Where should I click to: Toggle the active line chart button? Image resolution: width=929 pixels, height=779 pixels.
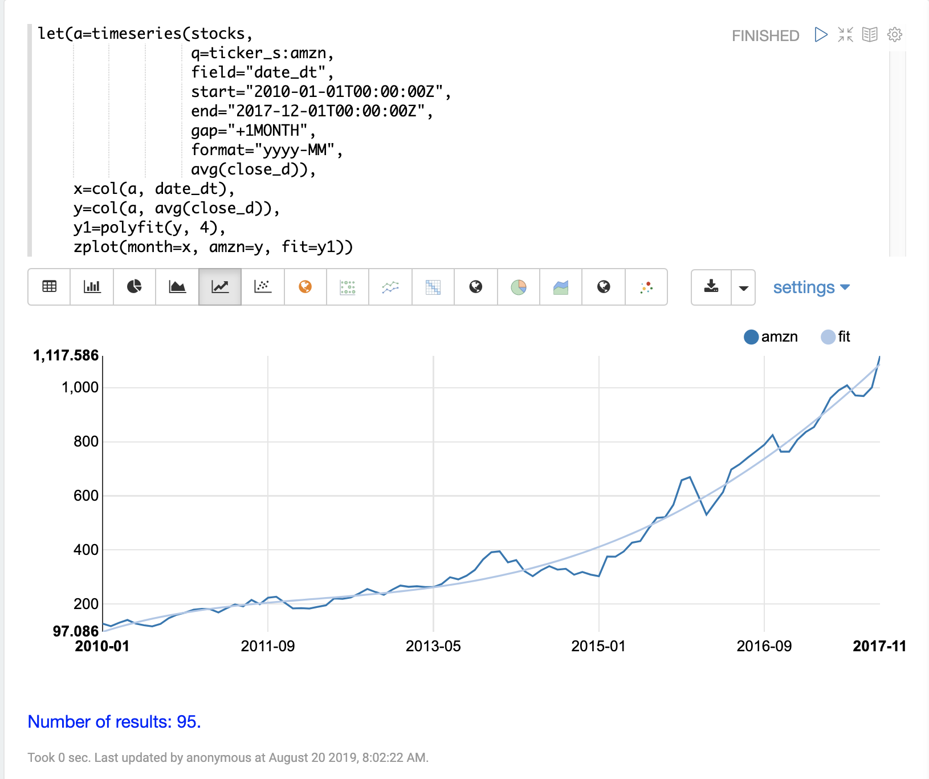tap(220, 287)
